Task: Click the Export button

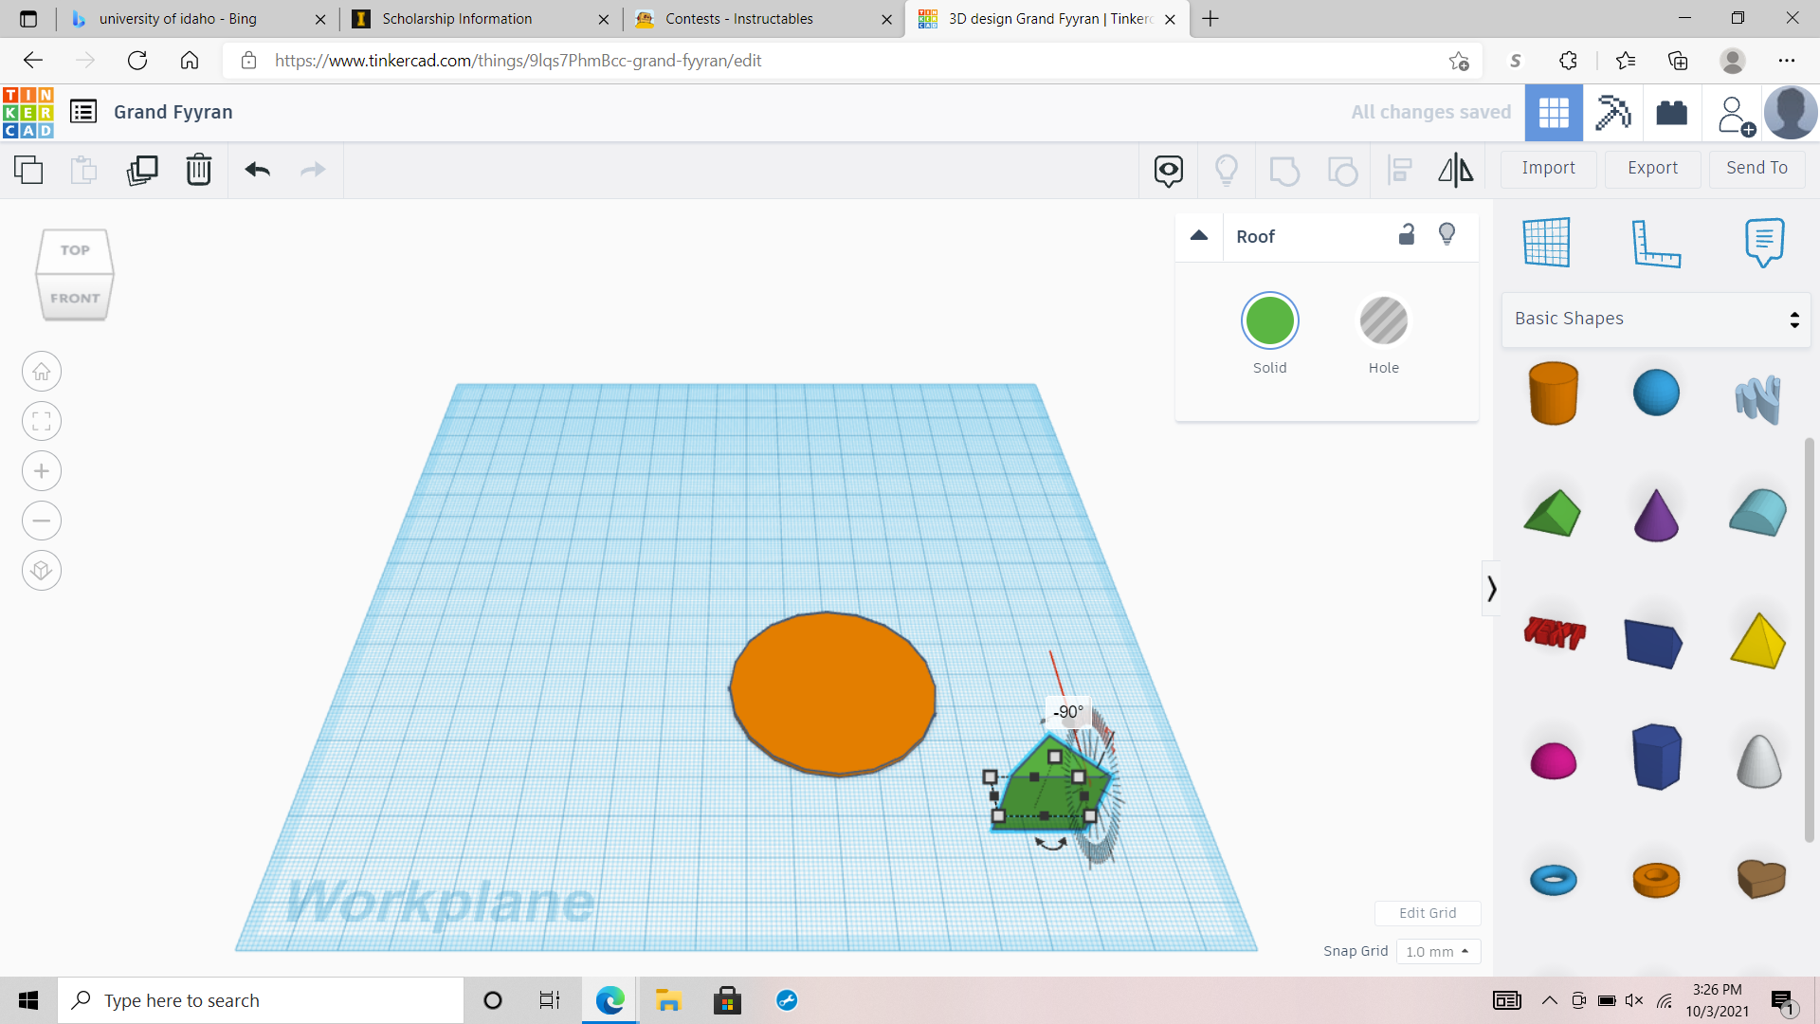Action: click(x=1652, y=168)
